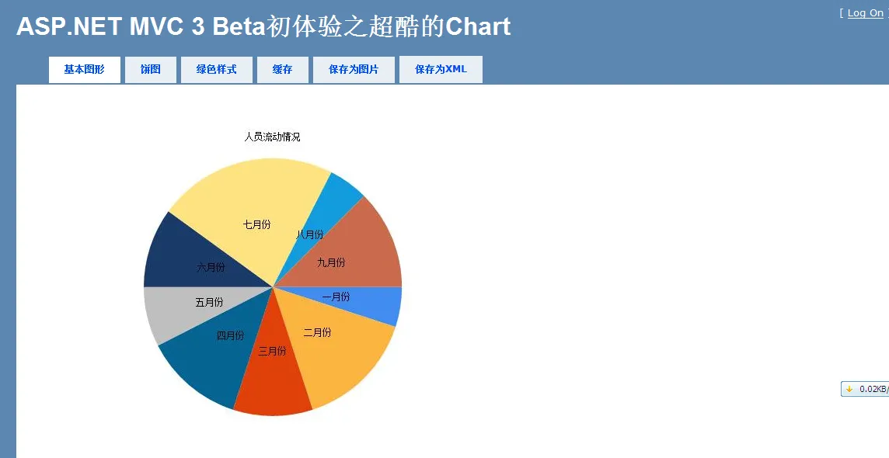This screenshot has width=889, height=458.
Task: Click the Log On link
Action: point(865,13)
